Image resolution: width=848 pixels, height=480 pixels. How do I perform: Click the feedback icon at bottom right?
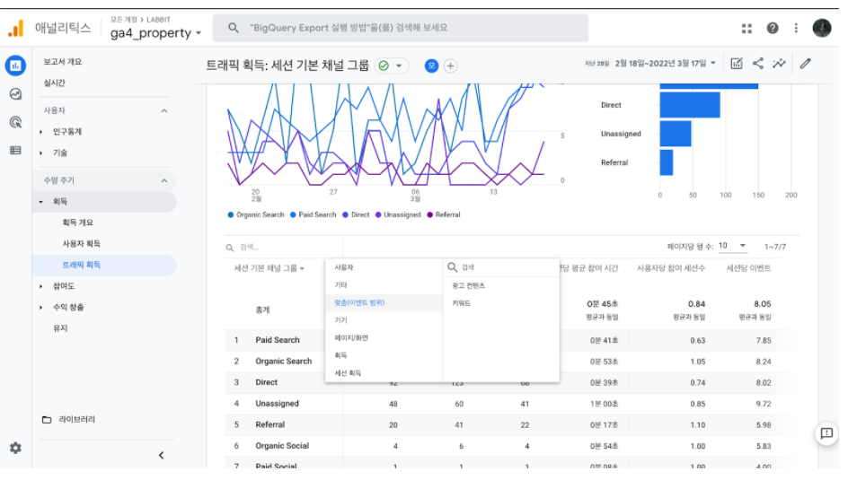pyautogui.click(x=826, y=433)
